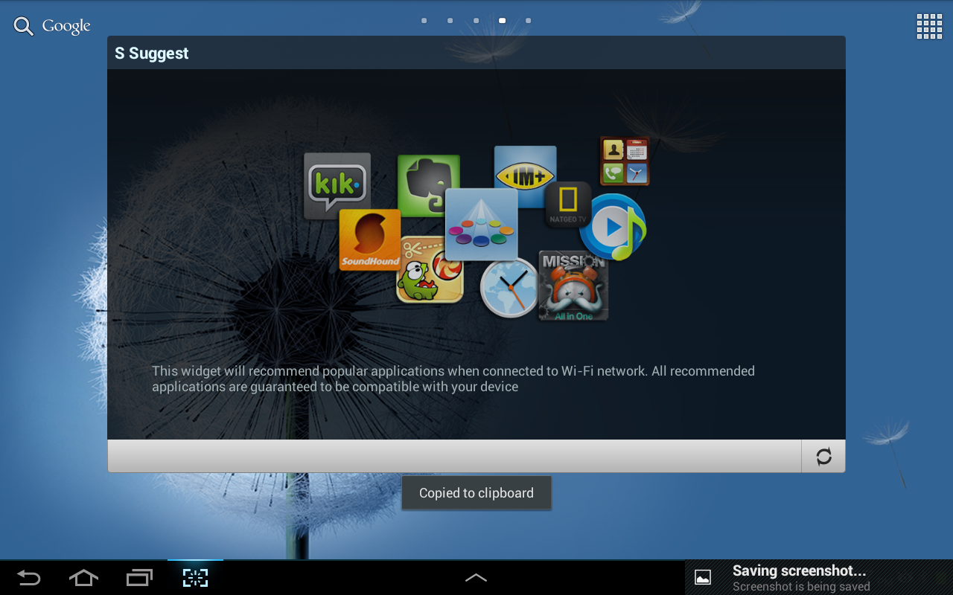Screen dimensions: 953x595
Task: Tap the colored discs pyramid app icon
Action: pos(481,225)
